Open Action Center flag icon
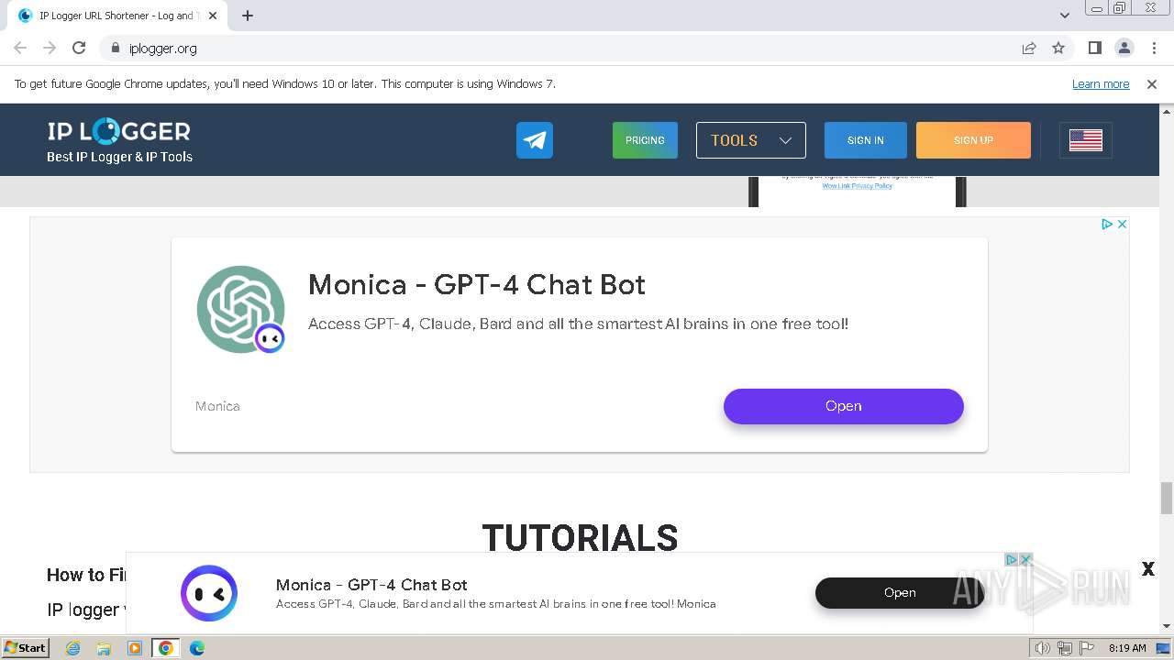 tap(1087, 648)
